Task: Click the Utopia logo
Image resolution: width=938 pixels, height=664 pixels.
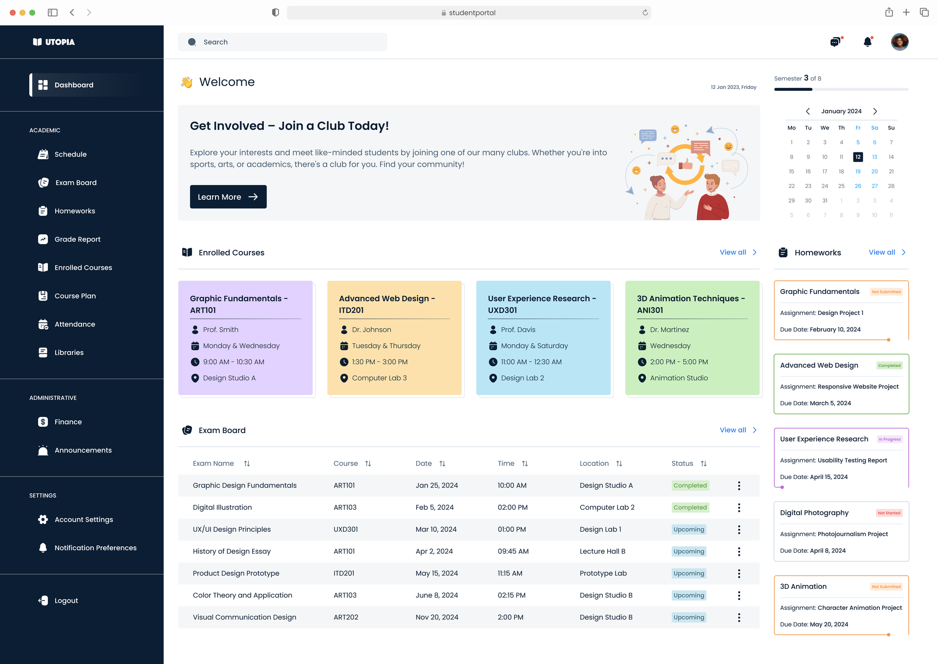Action: (x=54, y=42)
